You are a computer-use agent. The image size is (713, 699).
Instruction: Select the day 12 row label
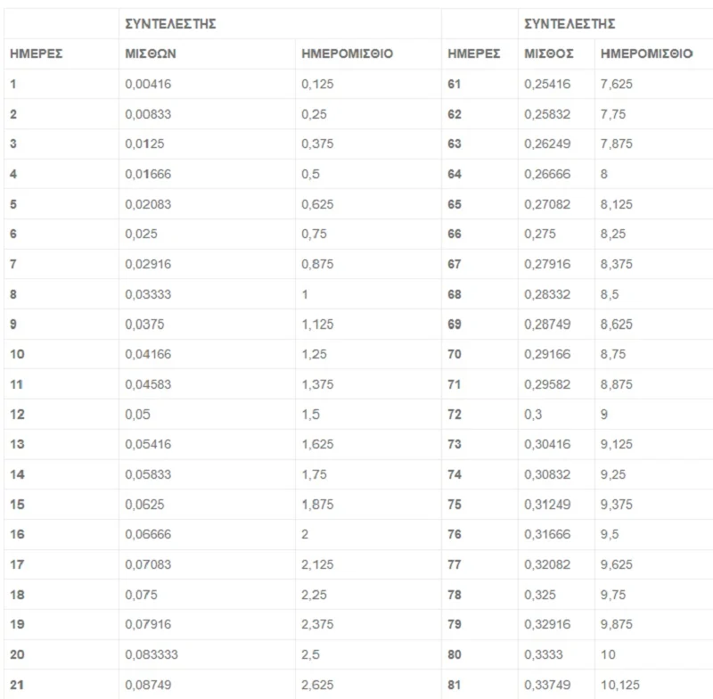16,415
